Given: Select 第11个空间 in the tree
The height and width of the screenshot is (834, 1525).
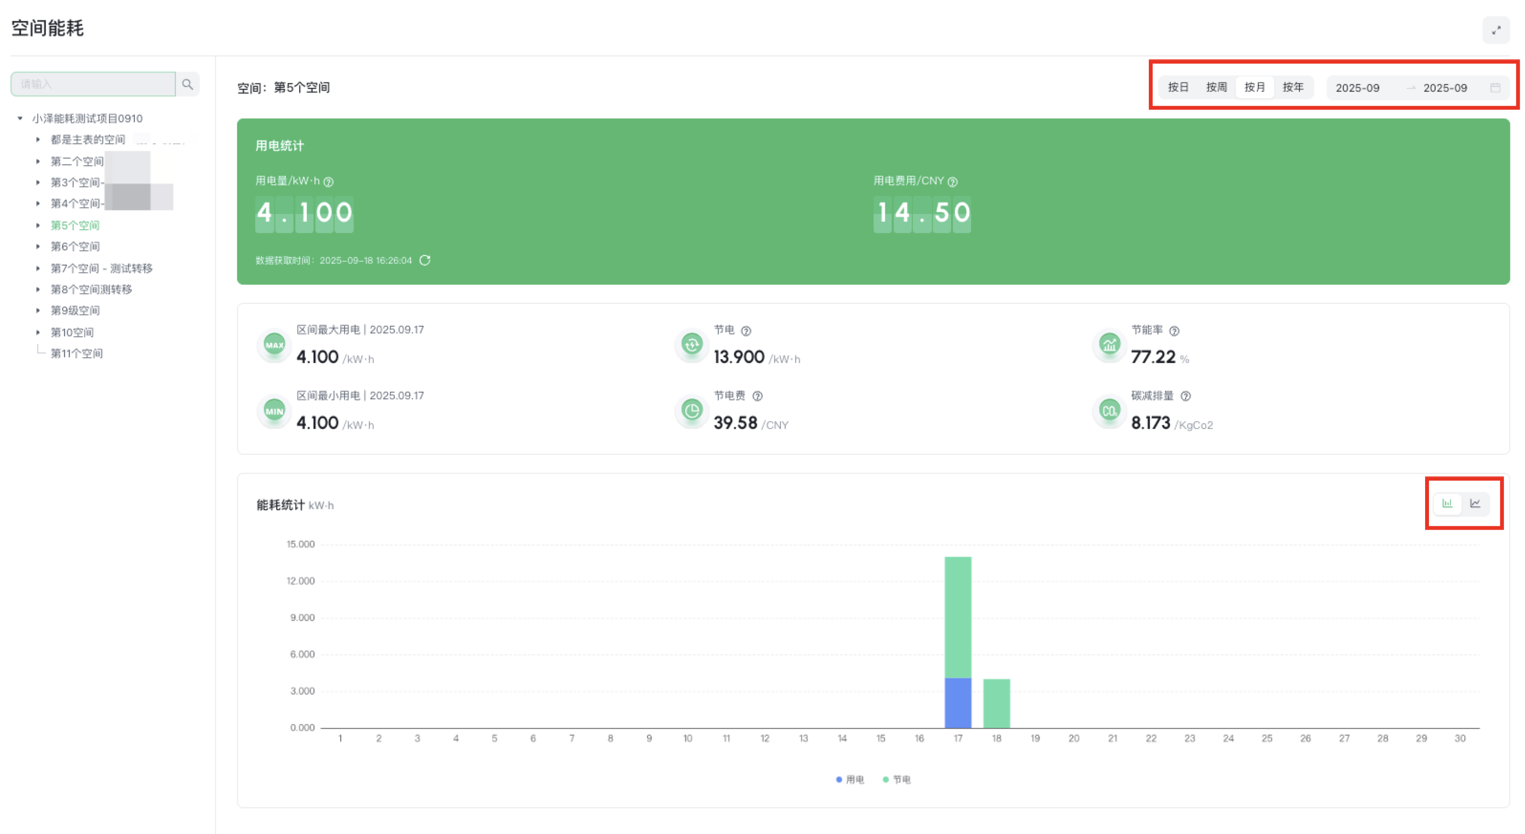Looking at the screenshot, I should coord(76,354).
